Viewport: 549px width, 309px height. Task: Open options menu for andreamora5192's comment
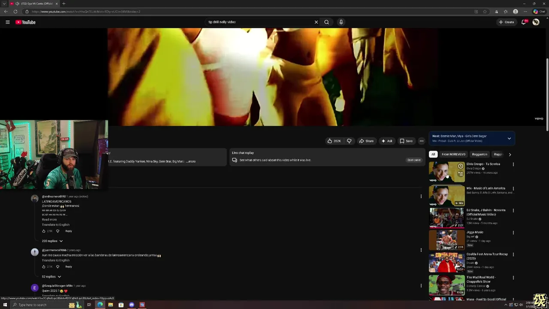coord(421,197)
